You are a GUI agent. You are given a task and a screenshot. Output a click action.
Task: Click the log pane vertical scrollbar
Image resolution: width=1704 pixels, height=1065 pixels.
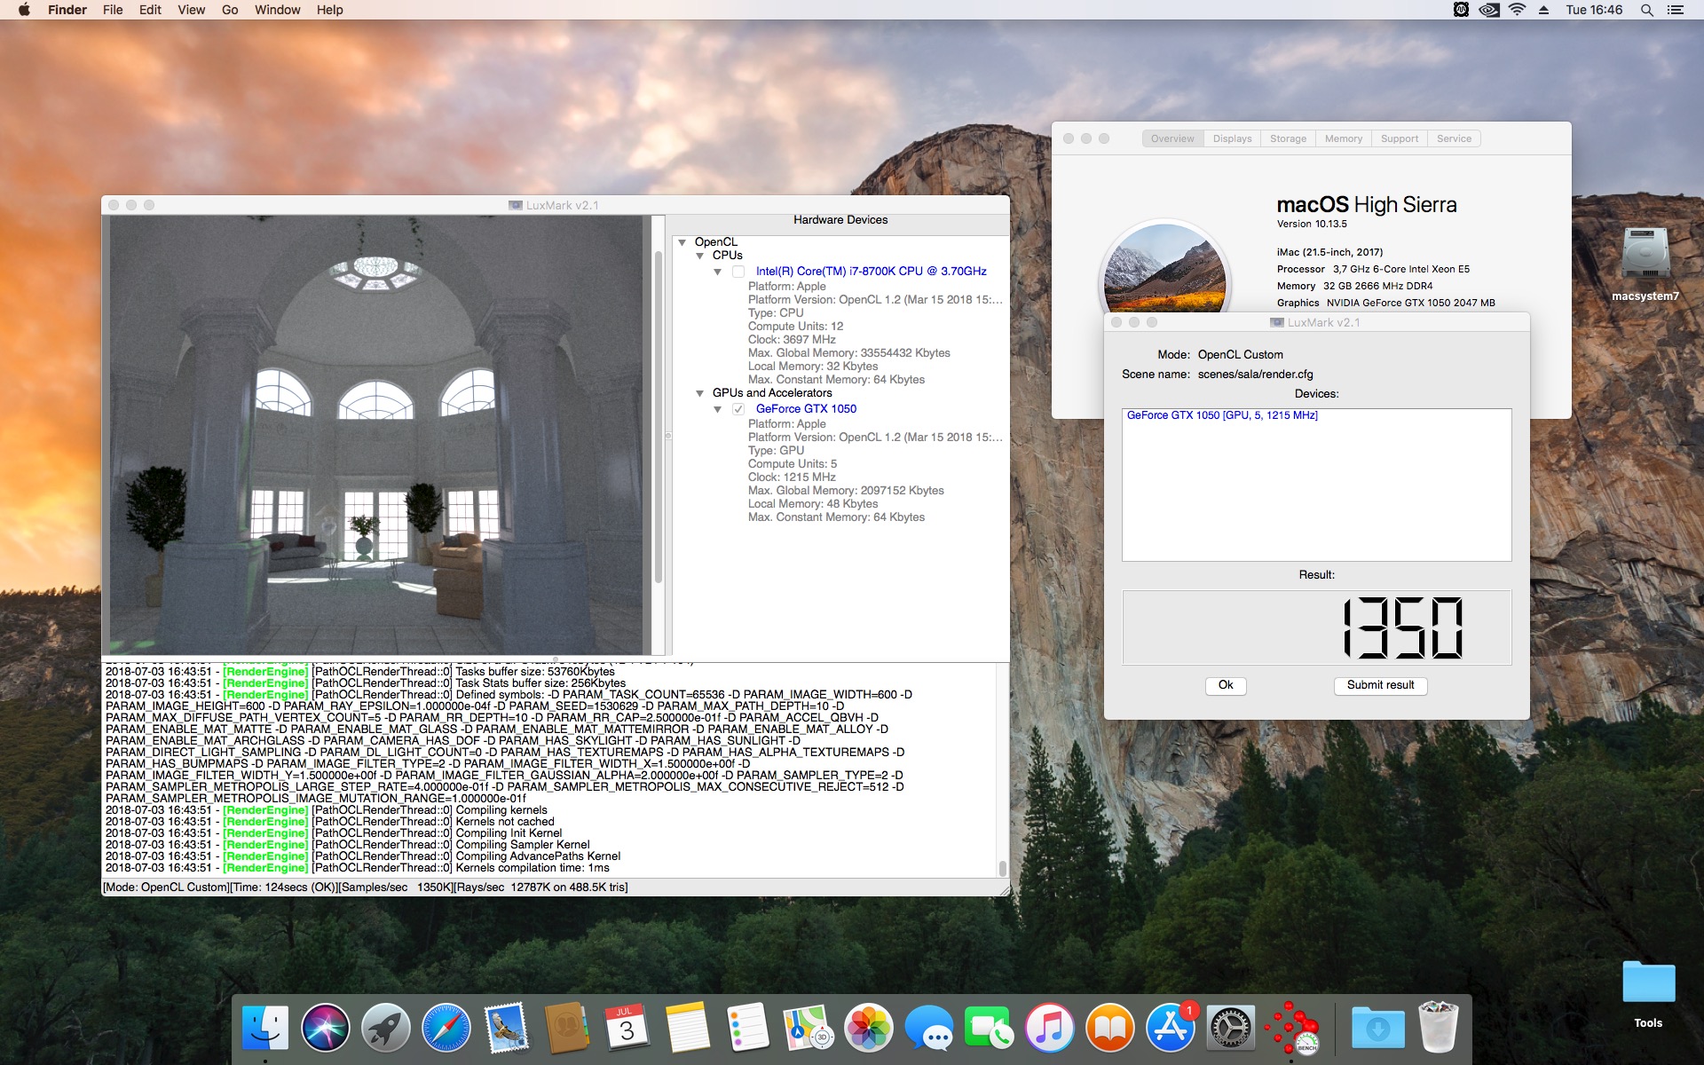(x=1002, y=866)
